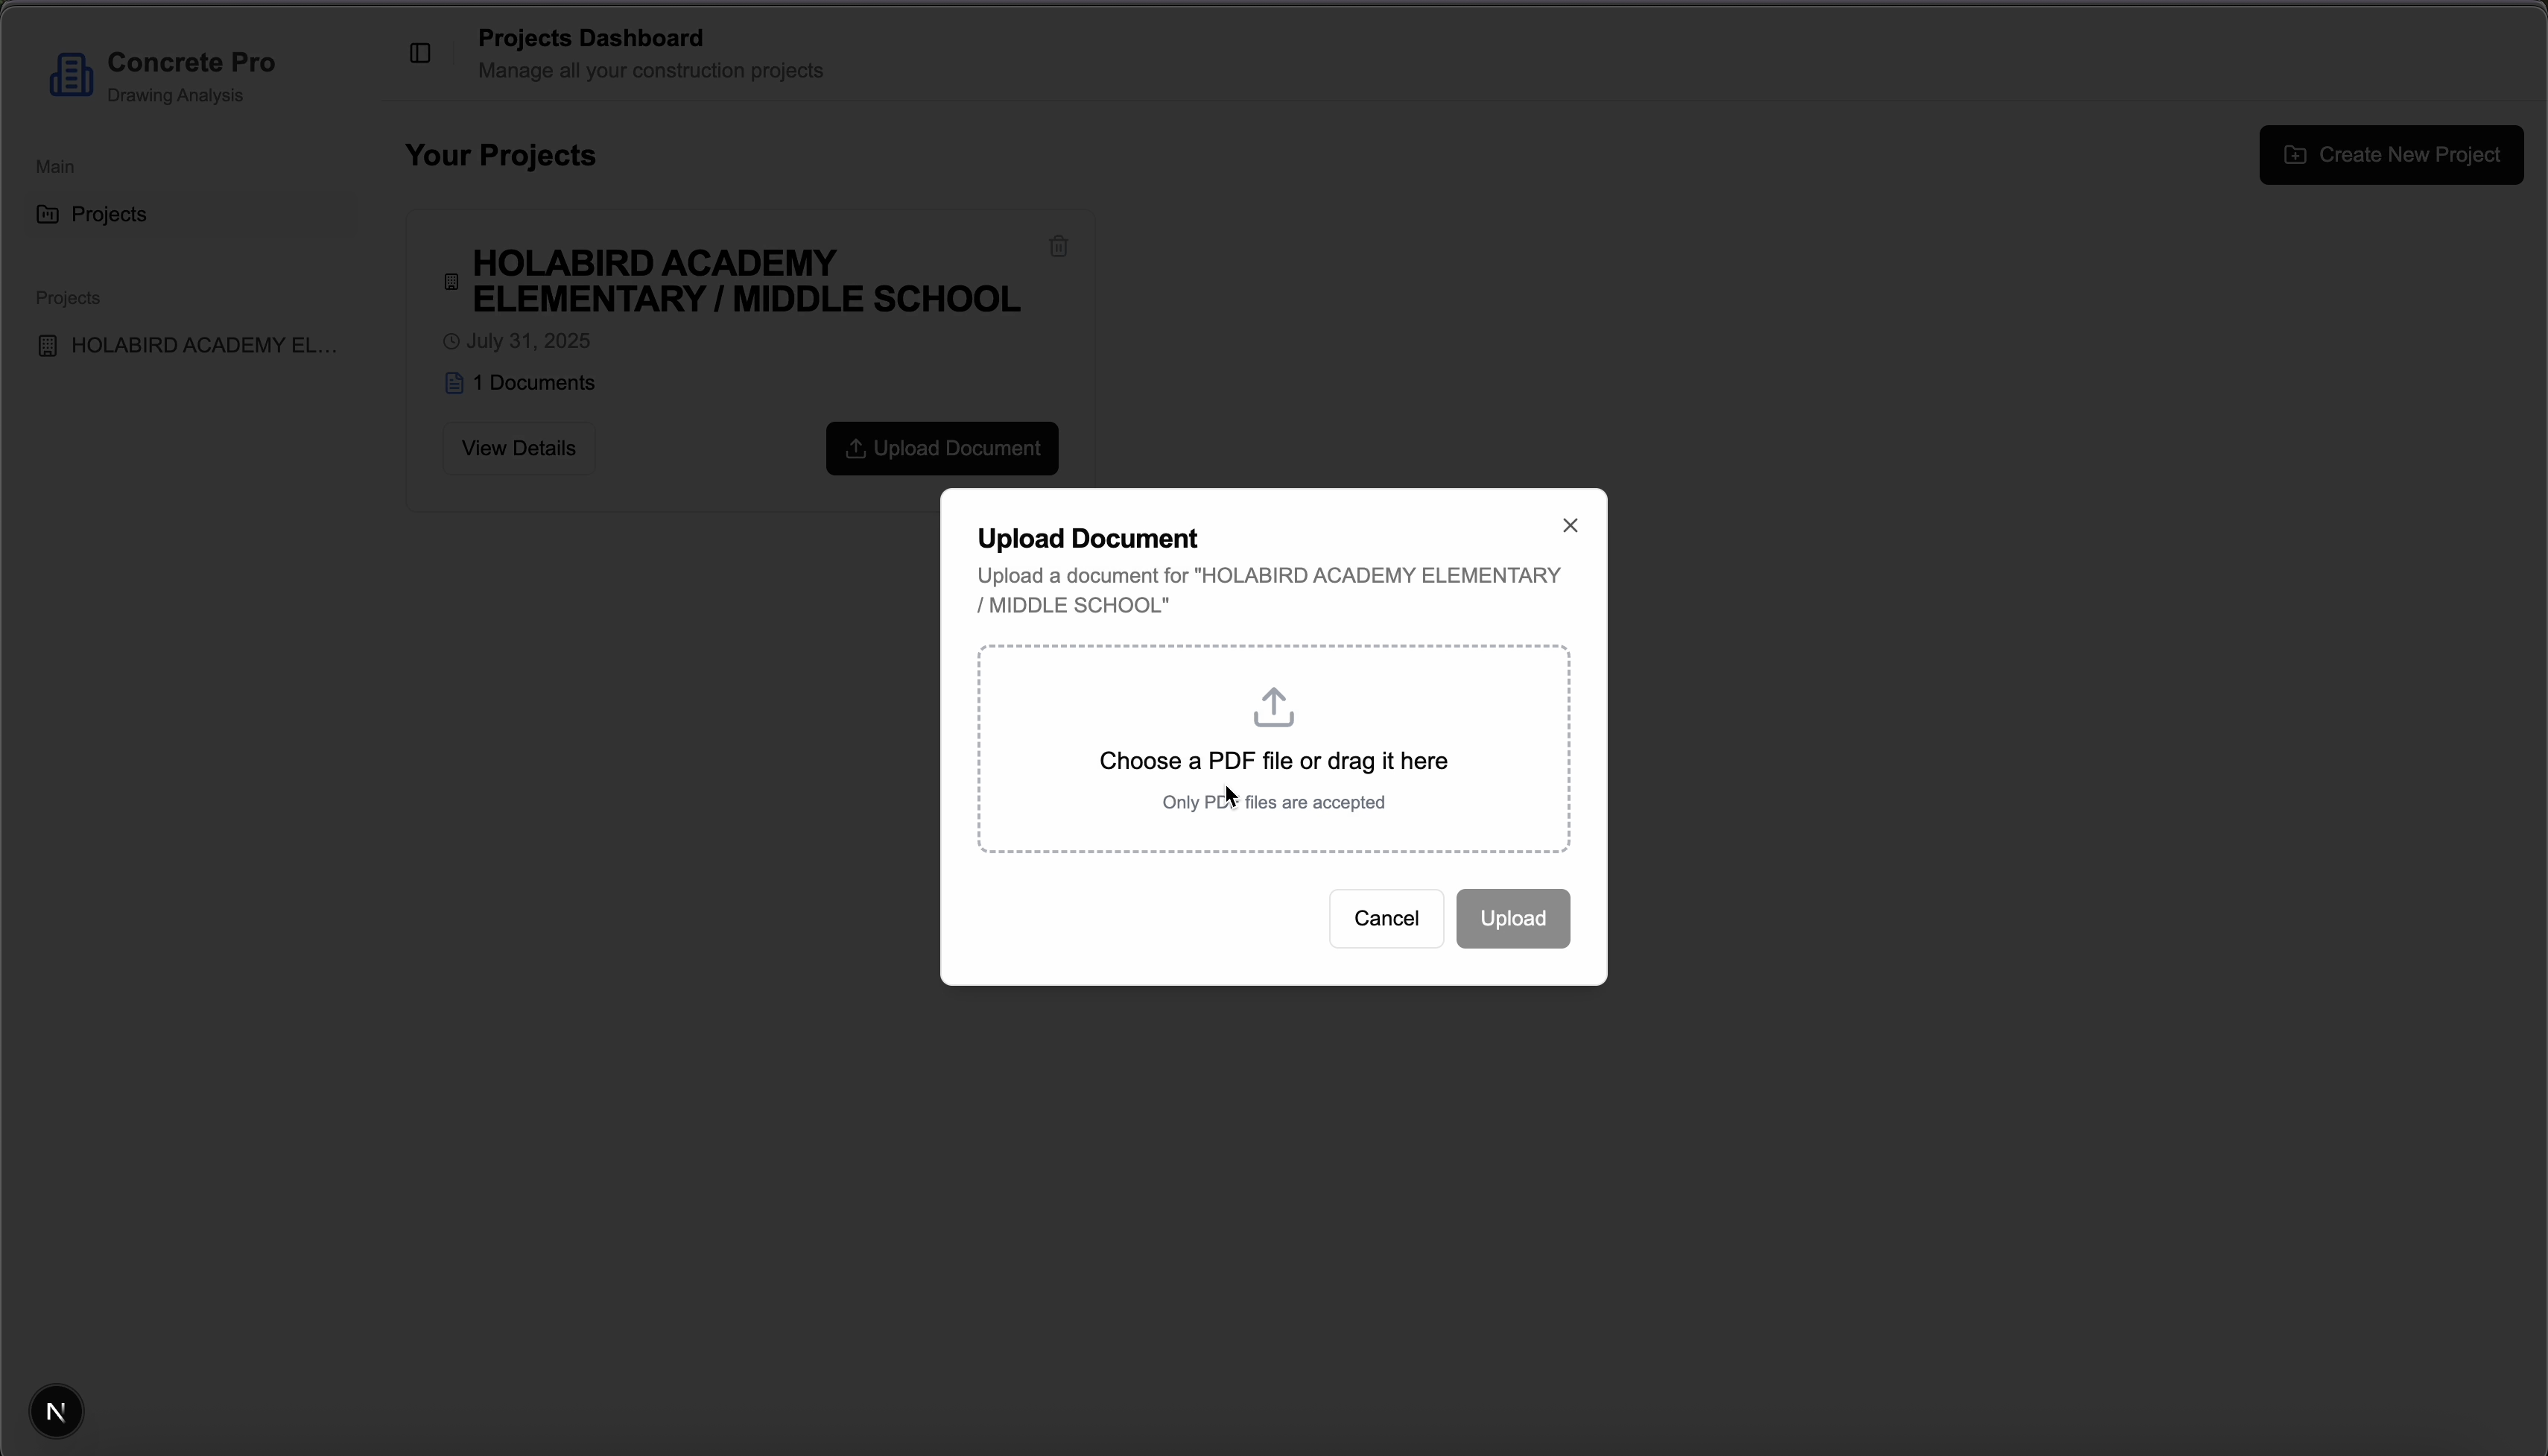The width and height of the screenshot is (2548, 1456).
Task: Open the HOLABIRD ACADEMY EL... sidebar project
Action: (x=190, y=345)
